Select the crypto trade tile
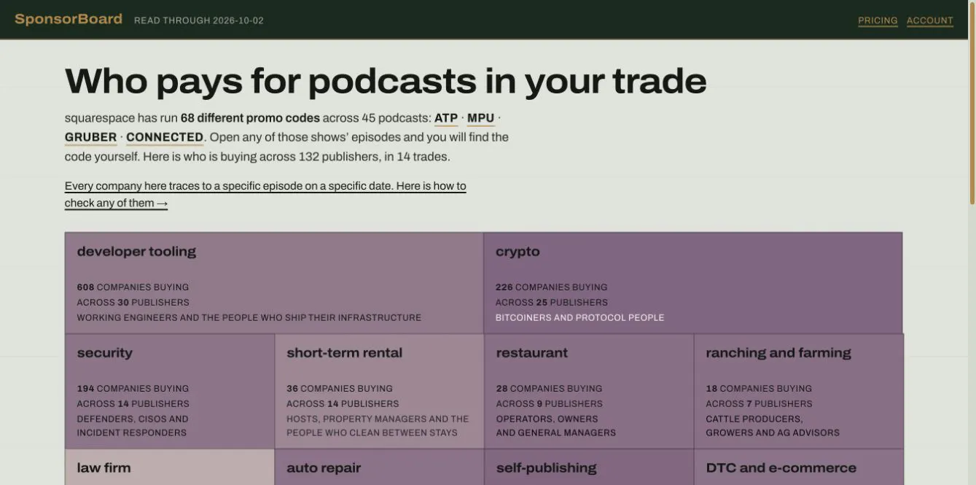The height and width of the screenshot is (485, 976). point(693,283)
